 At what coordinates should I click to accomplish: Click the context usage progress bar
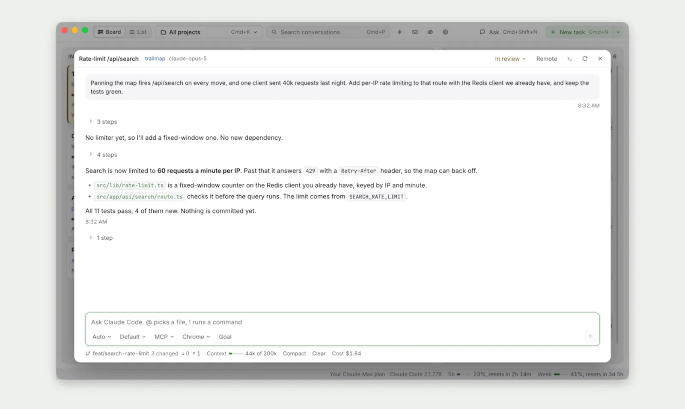point(235,353)
